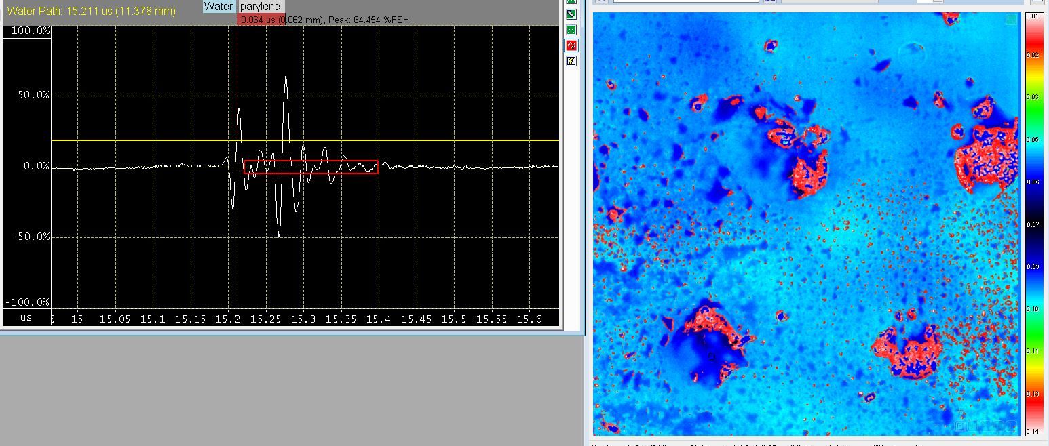
Task: Click the green crosshair fit-view icon
Action: [571, 30]
